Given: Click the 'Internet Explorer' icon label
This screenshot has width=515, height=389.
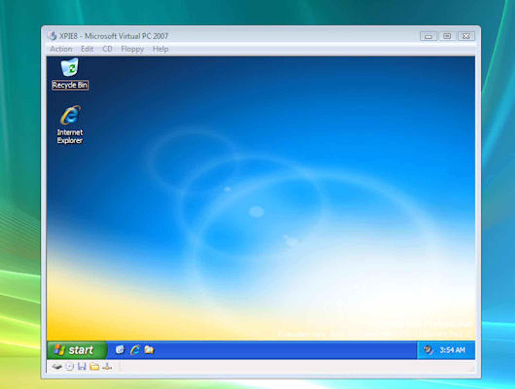Looking at the screenshot, I should click(70, 136).
